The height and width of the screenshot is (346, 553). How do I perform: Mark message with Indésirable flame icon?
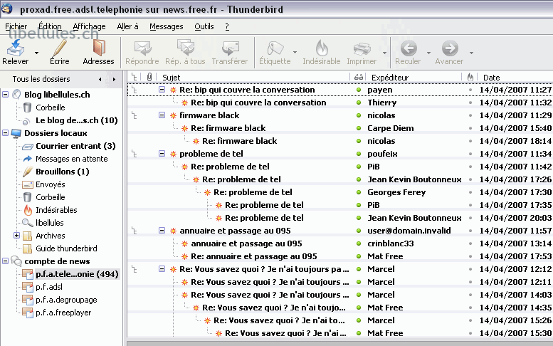point(322,48)
